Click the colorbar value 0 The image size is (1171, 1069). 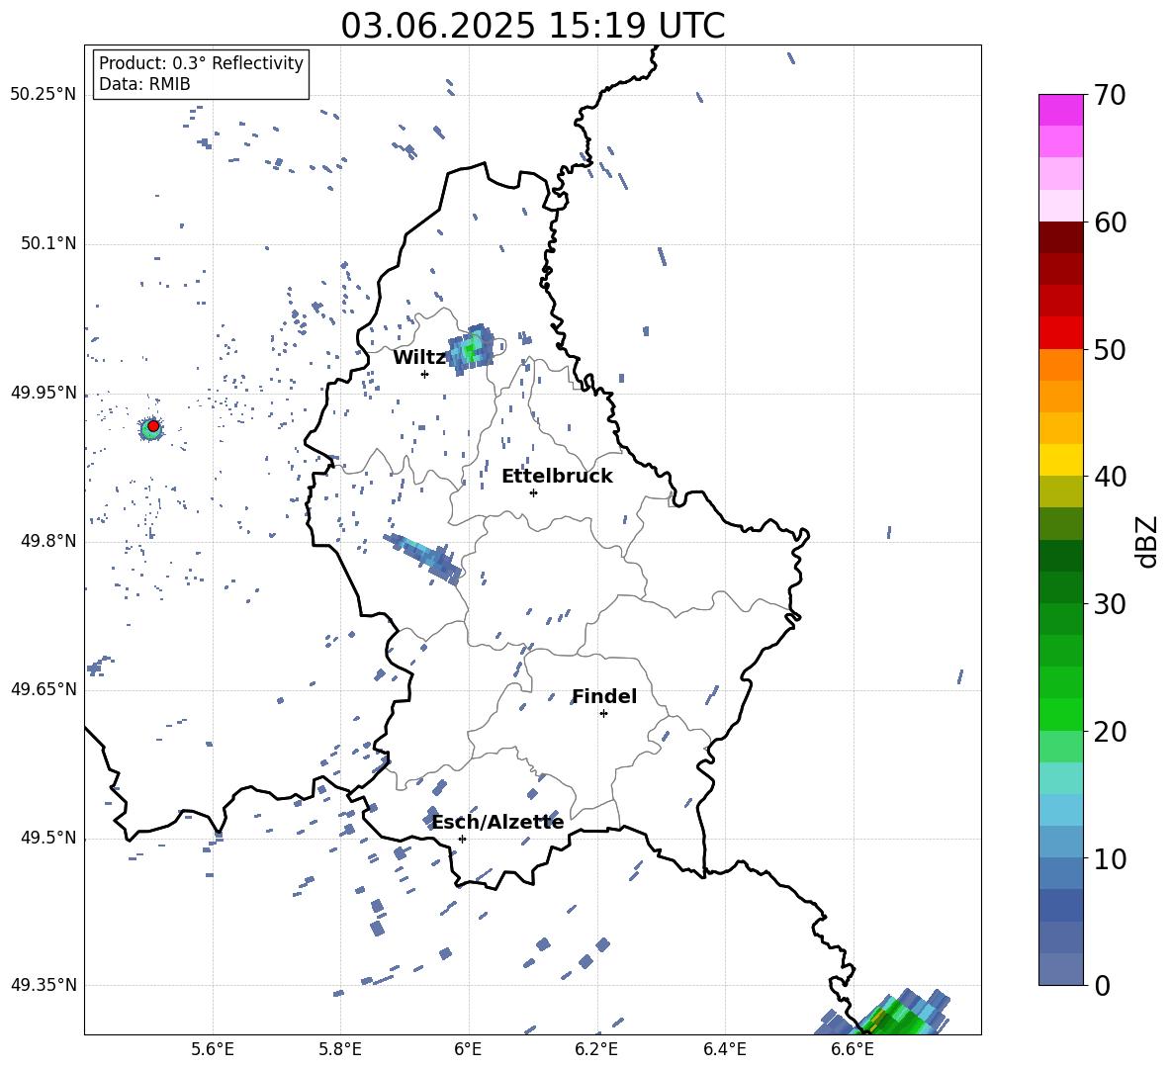click(1102, 985)
